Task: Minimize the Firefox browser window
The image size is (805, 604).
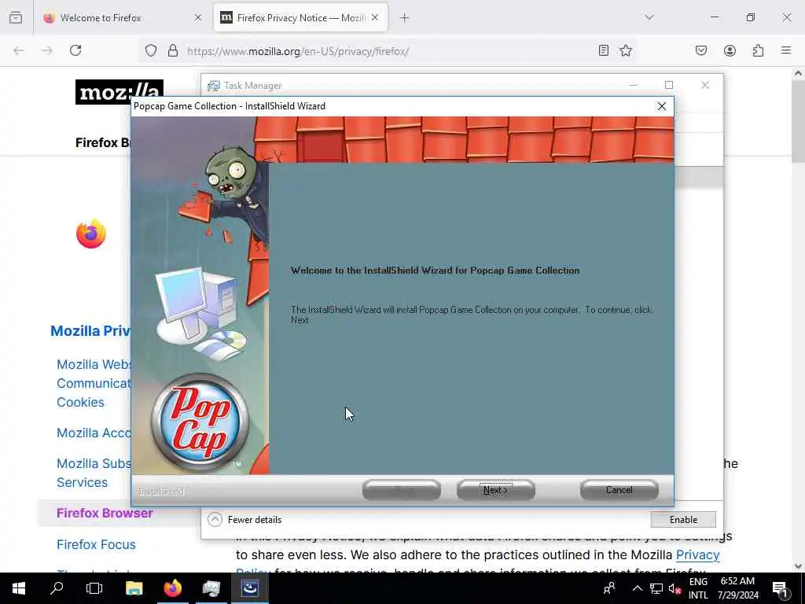Action: (715, 17)
